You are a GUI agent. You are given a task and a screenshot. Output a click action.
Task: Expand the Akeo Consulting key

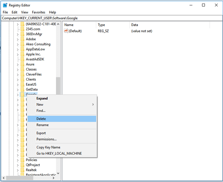tap(18, 44)
